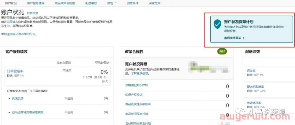Open the 订单缺陷率 metric link
The width and height of the screenshot is (295, 125).
(15, 71)
